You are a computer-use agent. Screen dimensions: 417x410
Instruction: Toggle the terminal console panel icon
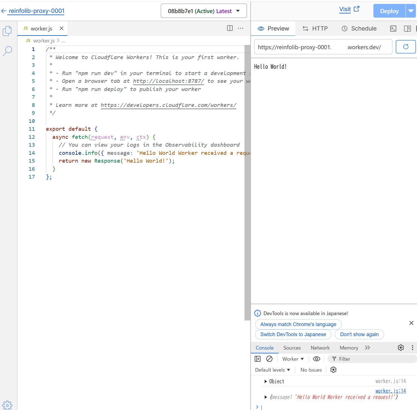click(x=393, y=29)
